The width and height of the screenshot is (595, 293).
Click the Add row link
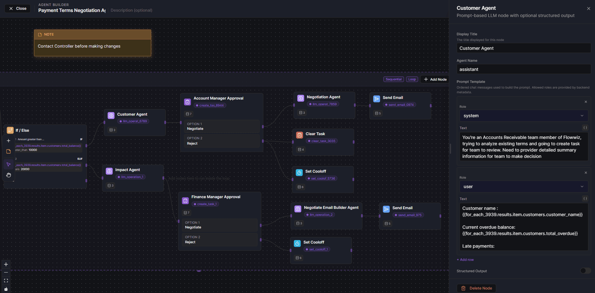(x=465, y=260)
